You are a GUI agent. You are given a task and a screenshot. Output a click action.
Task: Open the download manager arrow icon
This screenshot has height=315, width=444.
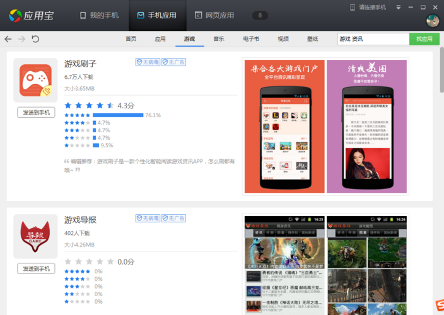[x=260, y=15]
